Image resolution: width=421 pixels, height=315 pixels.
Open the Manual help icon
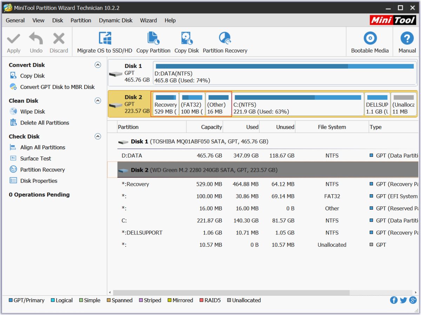407,38
